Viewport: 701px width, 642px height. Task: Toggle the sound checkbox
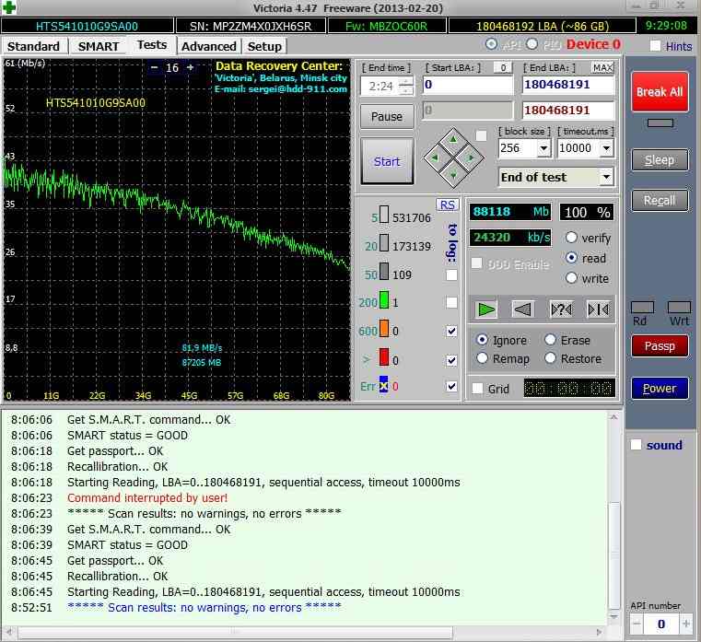636,445
